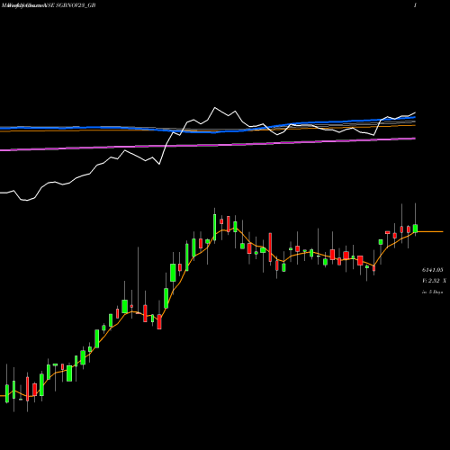The height and width of the screenshot is (450, 450).
Task: Click the 'V: 2.32 X' volume text
Action: click(x=434, y=281)
